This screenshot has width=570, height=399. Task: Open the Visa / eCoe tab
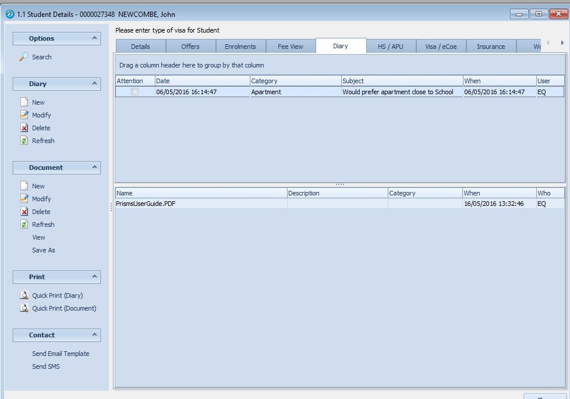coord(441,47)
